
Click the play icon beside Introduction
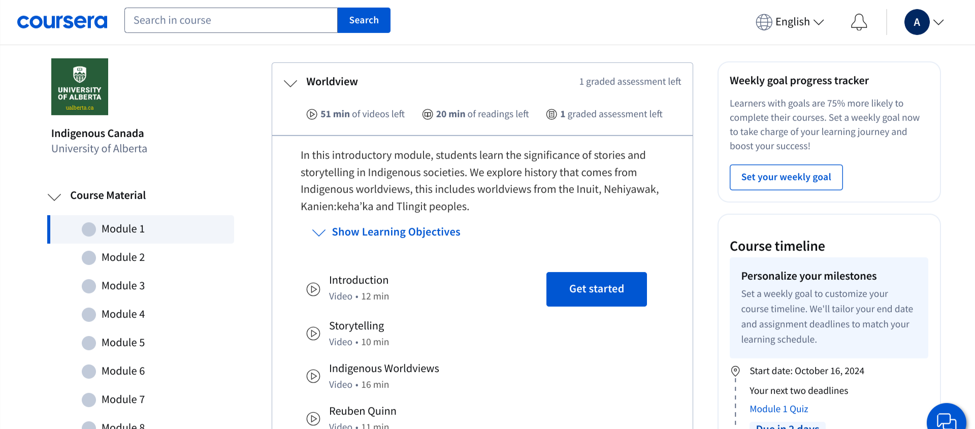coord(313,289)
